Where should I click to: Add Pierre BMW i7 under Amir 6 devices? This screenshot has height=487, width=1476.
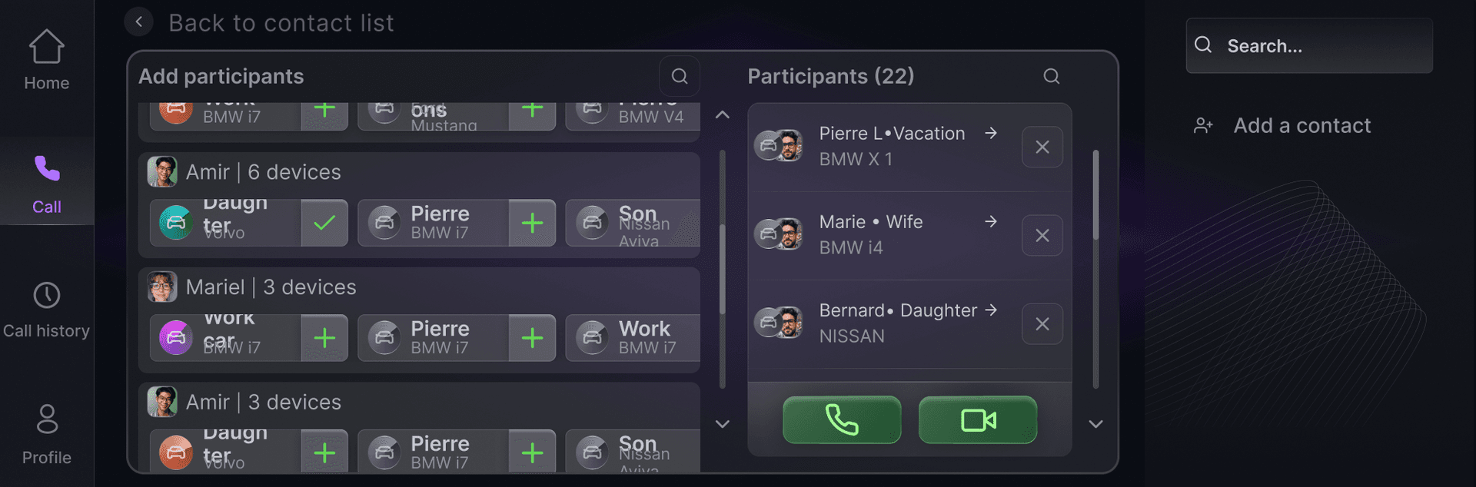[x=532, y=224]
